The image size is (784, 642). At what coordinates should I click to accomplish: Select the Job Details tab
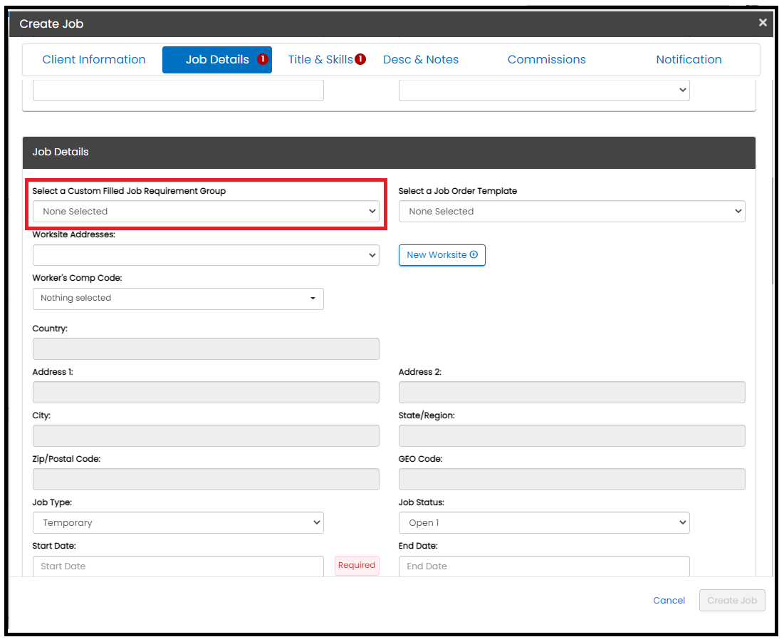(217, 60)
